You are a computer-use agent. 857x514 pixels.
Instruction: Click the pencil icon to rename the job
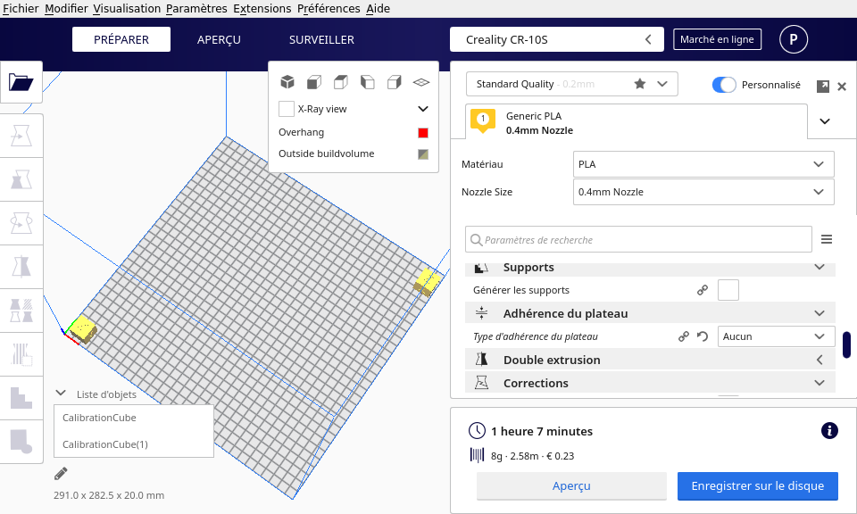[61, 474]
